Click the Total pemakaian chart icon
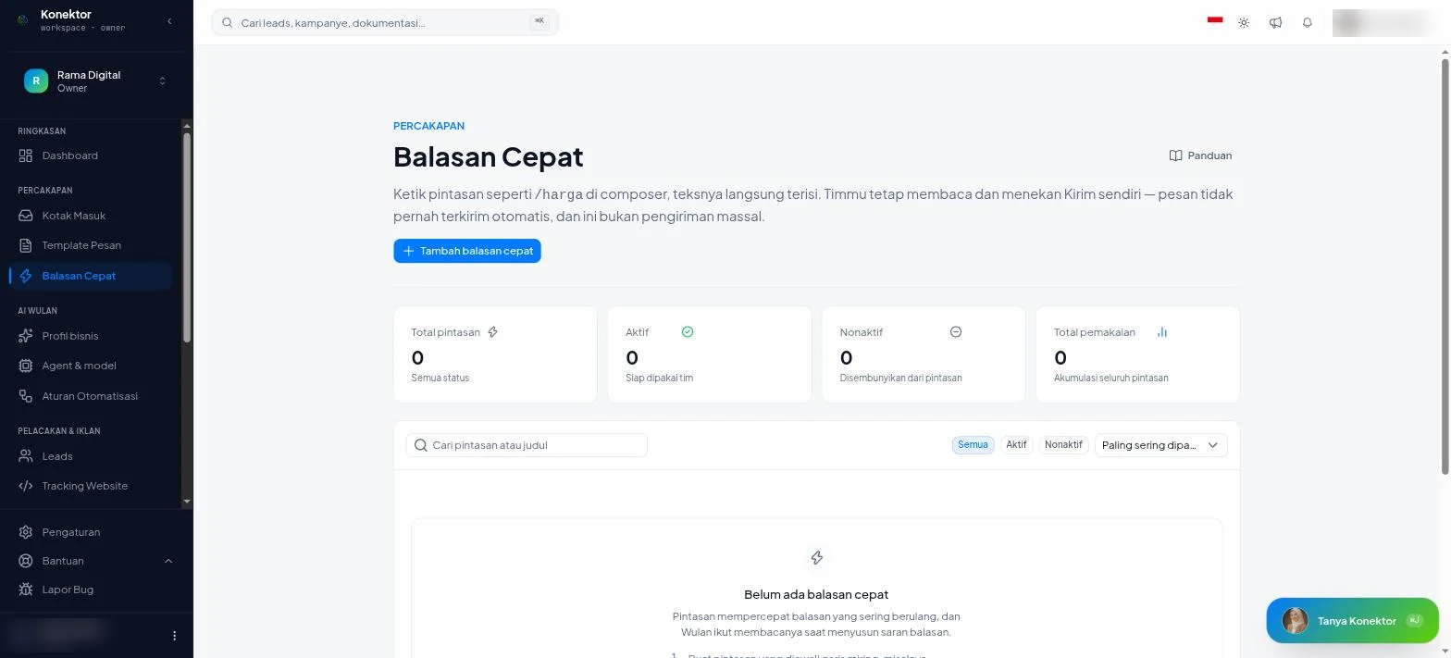Screen dimensions: 1451x658 (1162, 332)
